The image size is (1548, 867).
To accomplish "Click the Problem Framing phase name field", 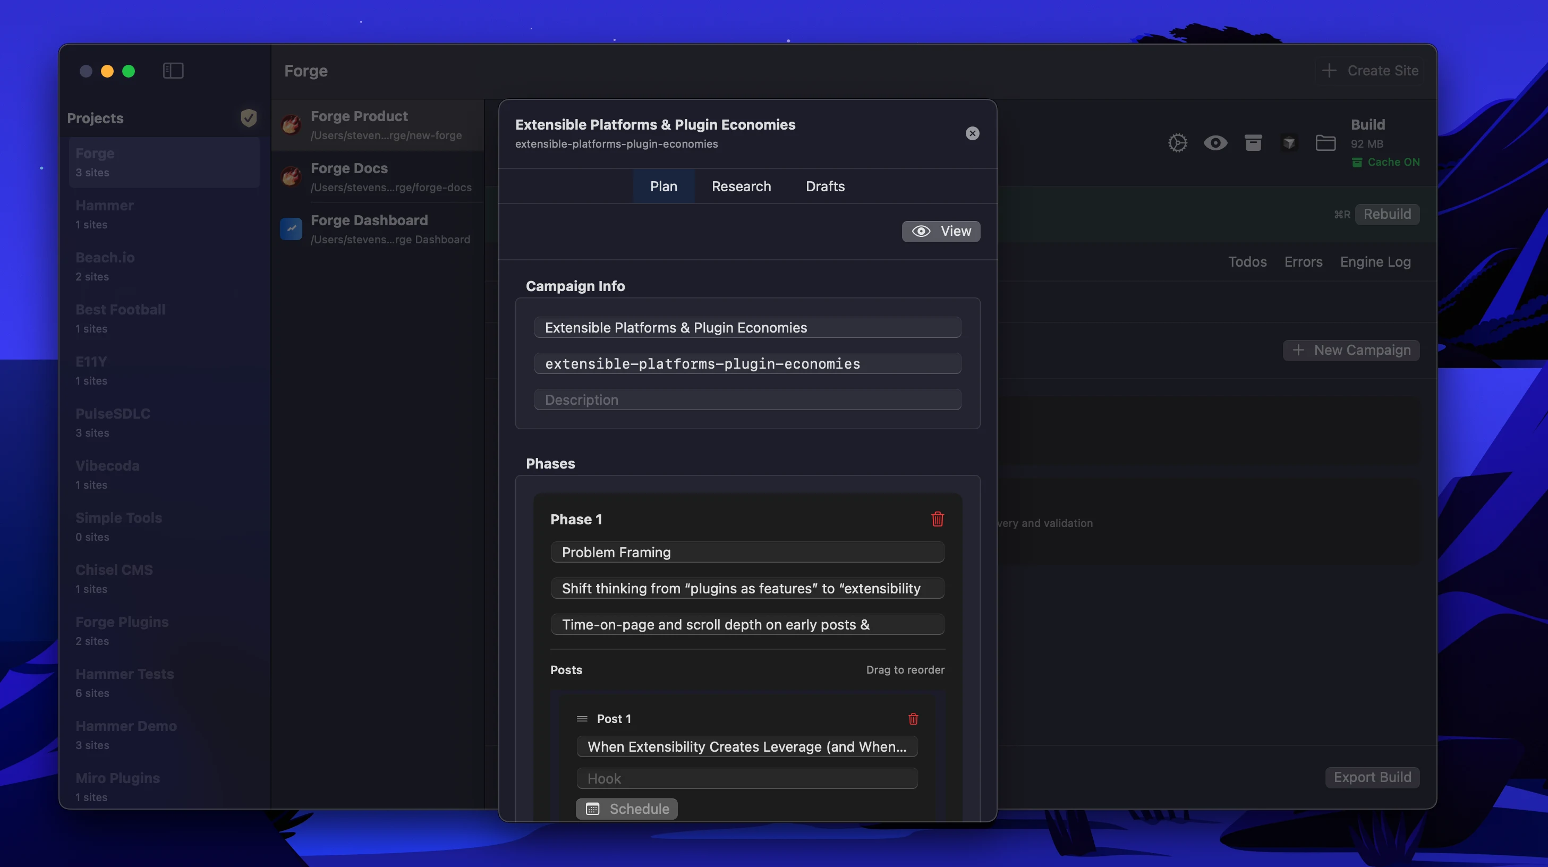I will [747, 552].
